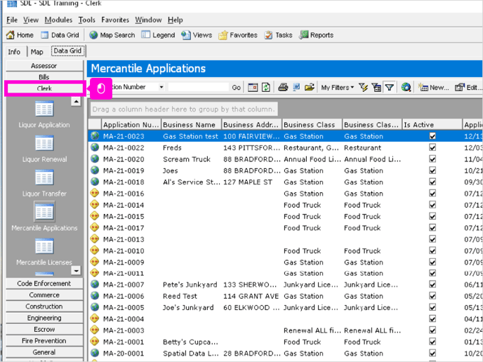Viewport: 483px width, 362px height.
Task: Refresh the data grid
Action: click(x=266, y=88)
